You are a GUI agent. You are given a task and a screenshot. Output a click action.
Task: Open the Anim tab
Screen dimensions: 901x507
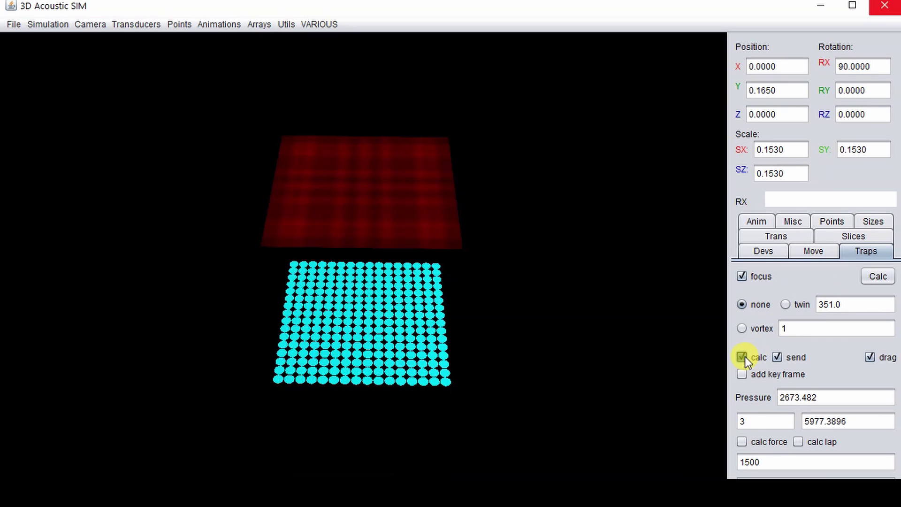[756, 221]
